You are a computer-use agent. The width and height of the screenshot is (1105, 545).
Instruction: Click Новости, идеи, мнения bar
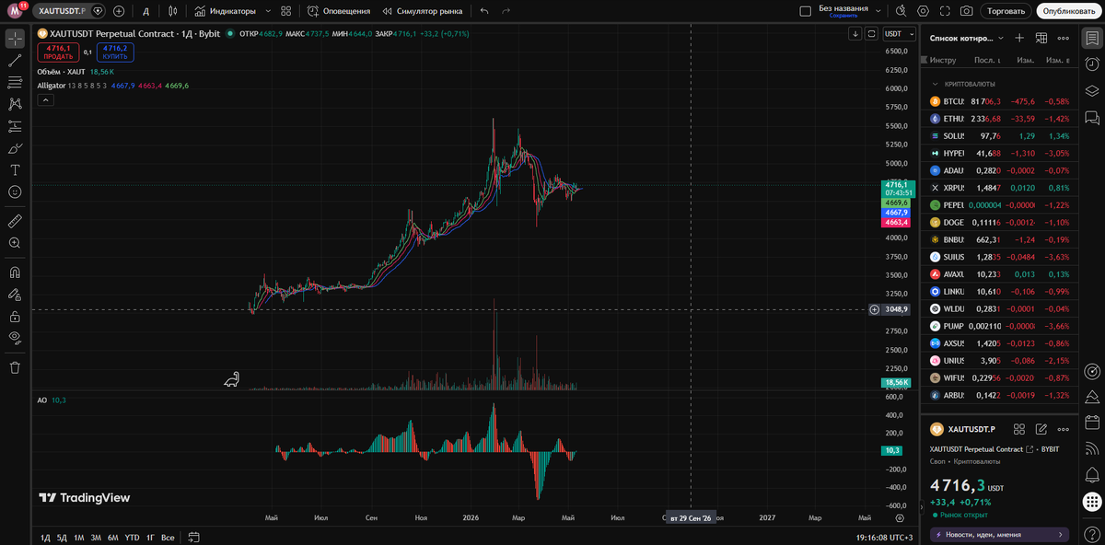click(999, 534)
